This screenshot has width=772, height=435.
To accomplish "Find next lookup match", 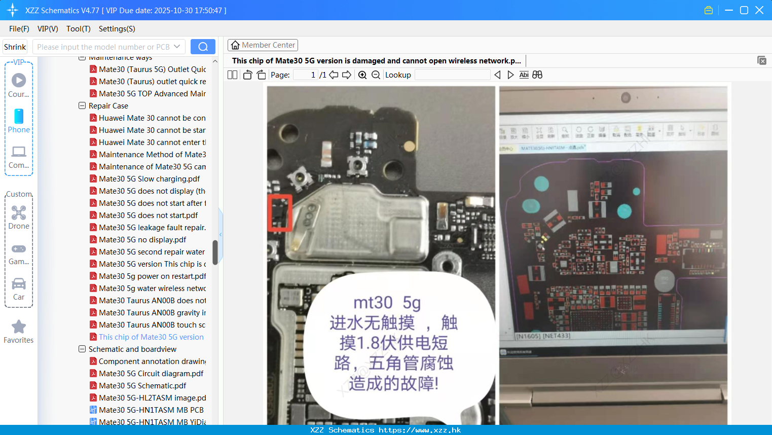I will [x=510, y=75].
